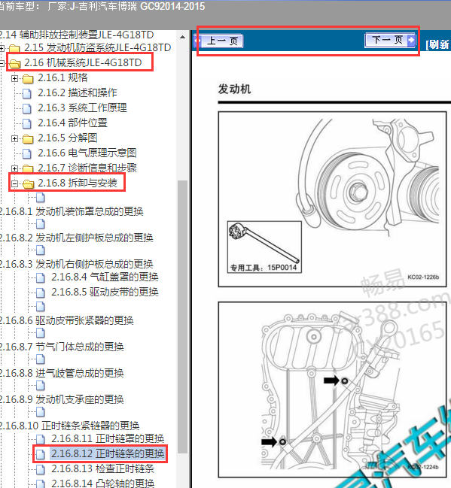The height and width of the screenshot is (488, 451).
Task: Click document icon above 2.16.8.9 发动机支承座
Action: [x=40, y=386]
